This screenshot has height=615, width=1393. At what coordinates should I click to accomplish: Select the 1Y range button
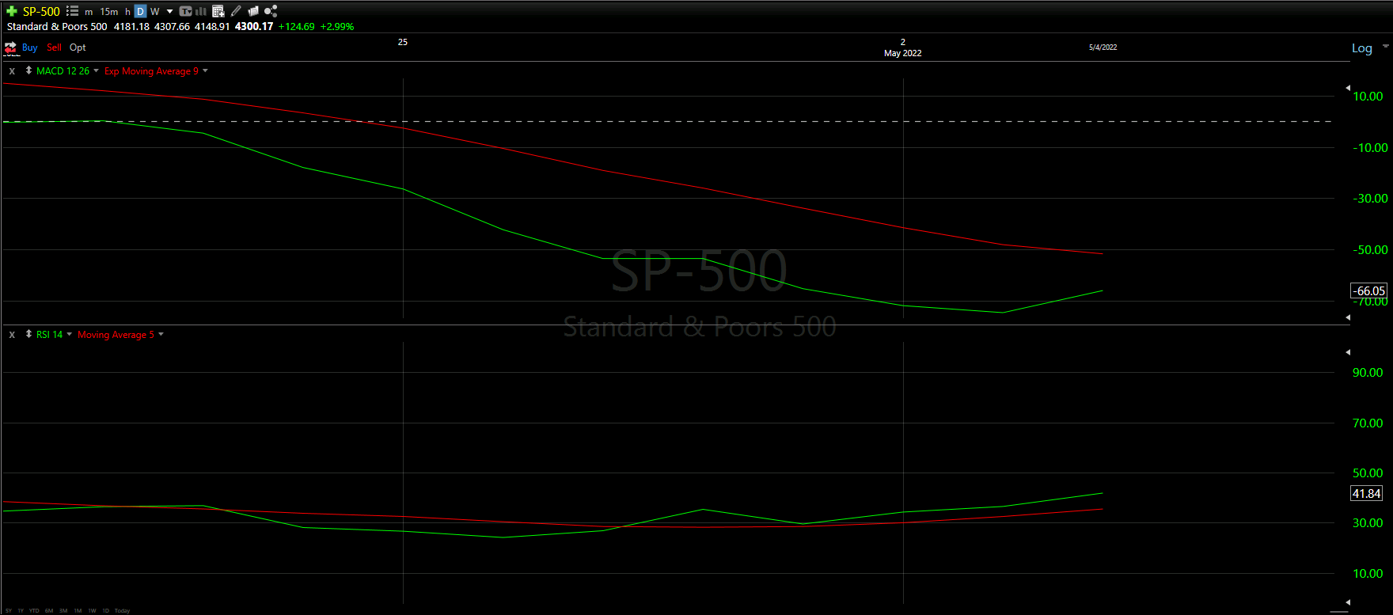(x=21, y=611)
